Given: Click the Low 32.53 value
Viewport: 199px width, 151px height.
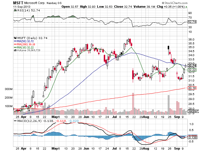Looking at the screenshot, I should pos(105,7).
